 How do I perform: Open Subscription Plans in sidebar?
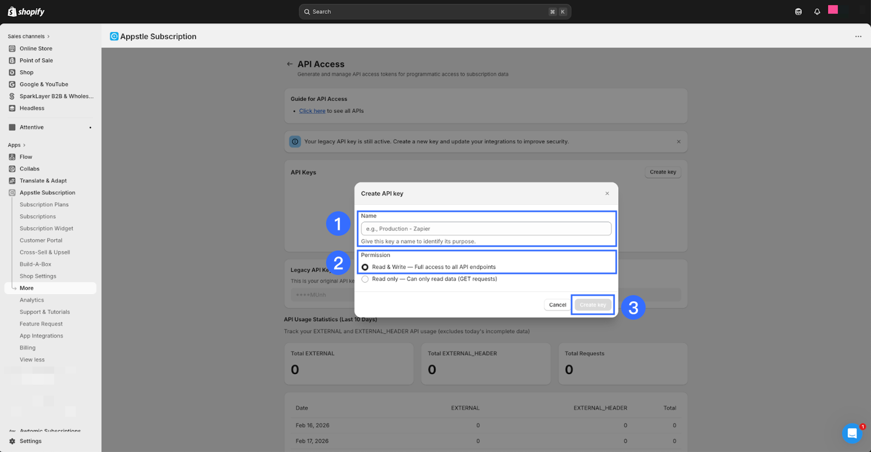tap(44, 205)
